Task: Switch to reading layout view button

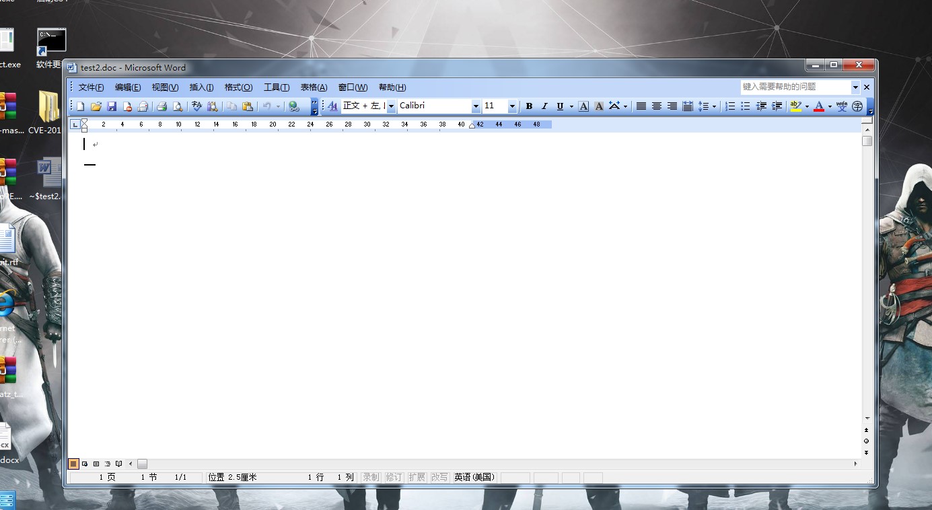Action: 119,464
